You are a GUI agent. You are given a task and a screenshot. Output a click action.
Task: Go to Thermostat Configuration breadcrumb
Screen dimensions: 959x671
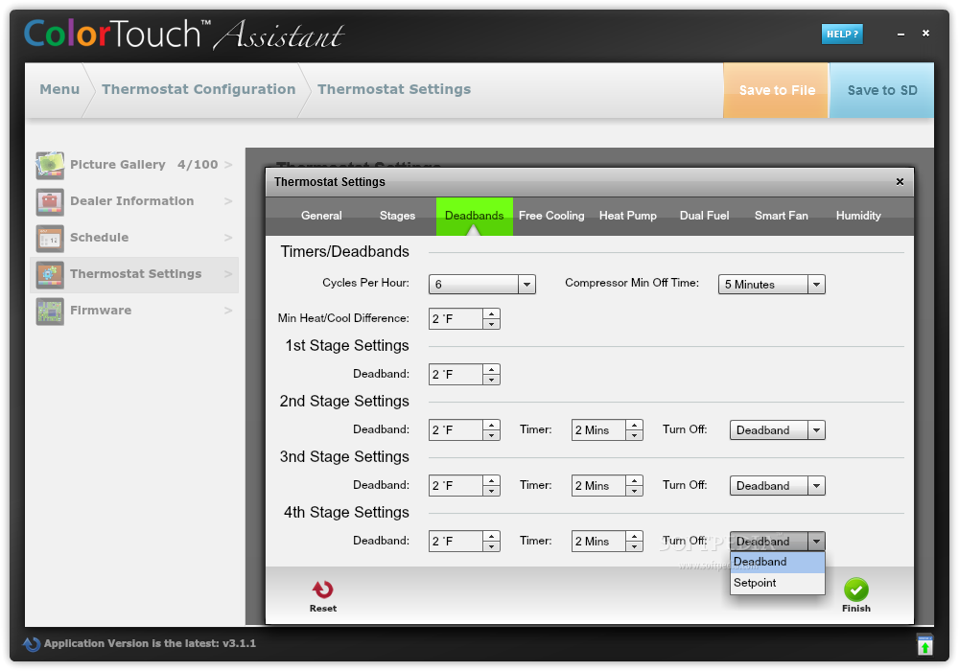pos(199,89)
